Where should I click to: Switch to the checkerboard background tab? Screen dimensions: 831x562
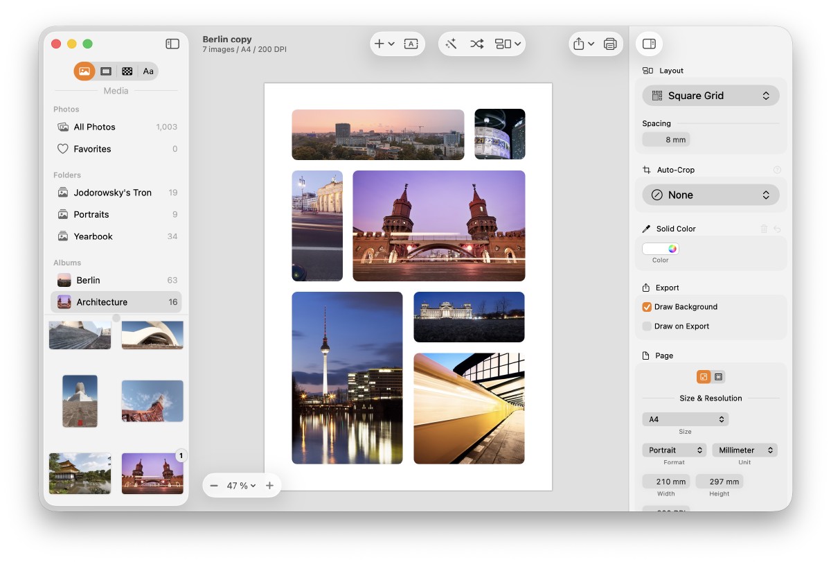(127, 71)
